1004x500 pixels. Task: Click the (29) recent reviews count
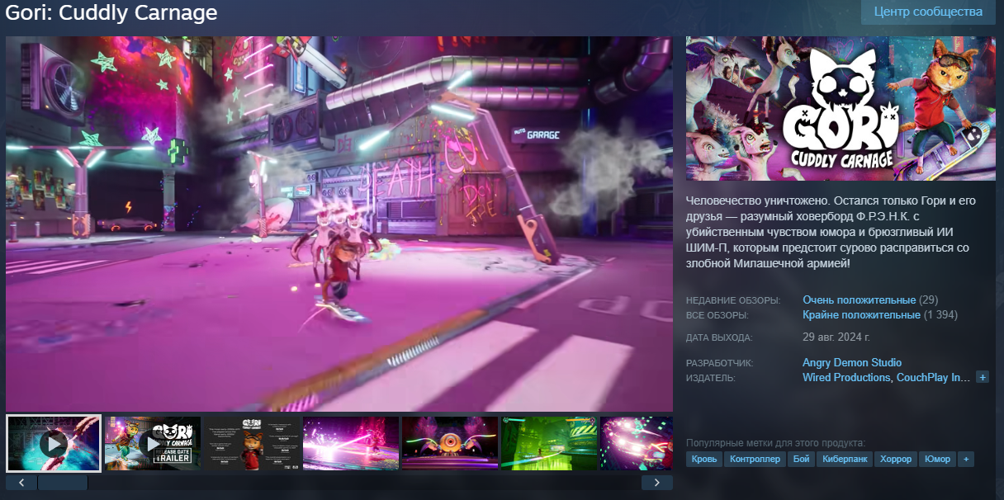point(928,300)
